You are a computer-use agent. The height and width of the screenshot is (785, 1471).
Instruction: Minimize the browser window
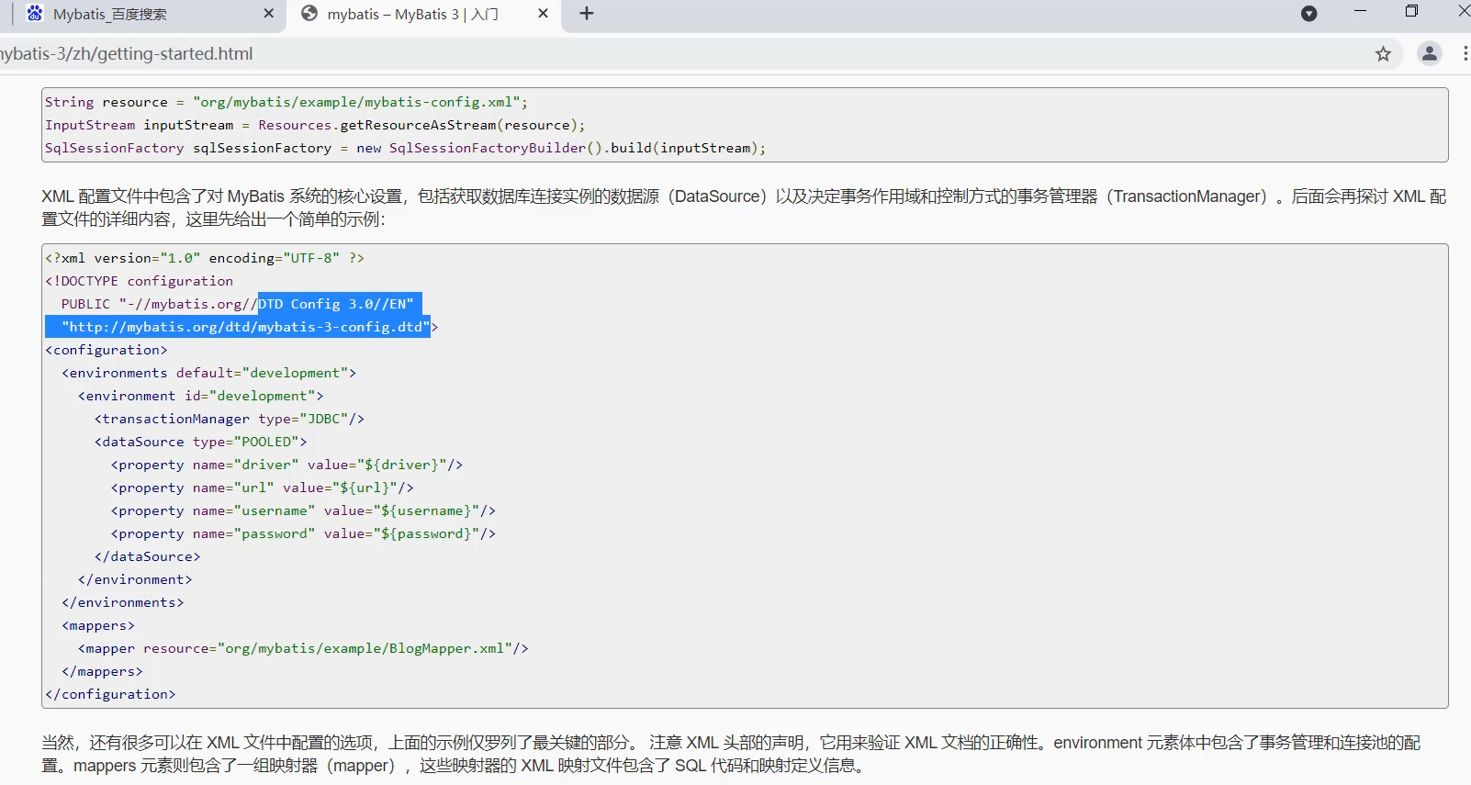1361,11
